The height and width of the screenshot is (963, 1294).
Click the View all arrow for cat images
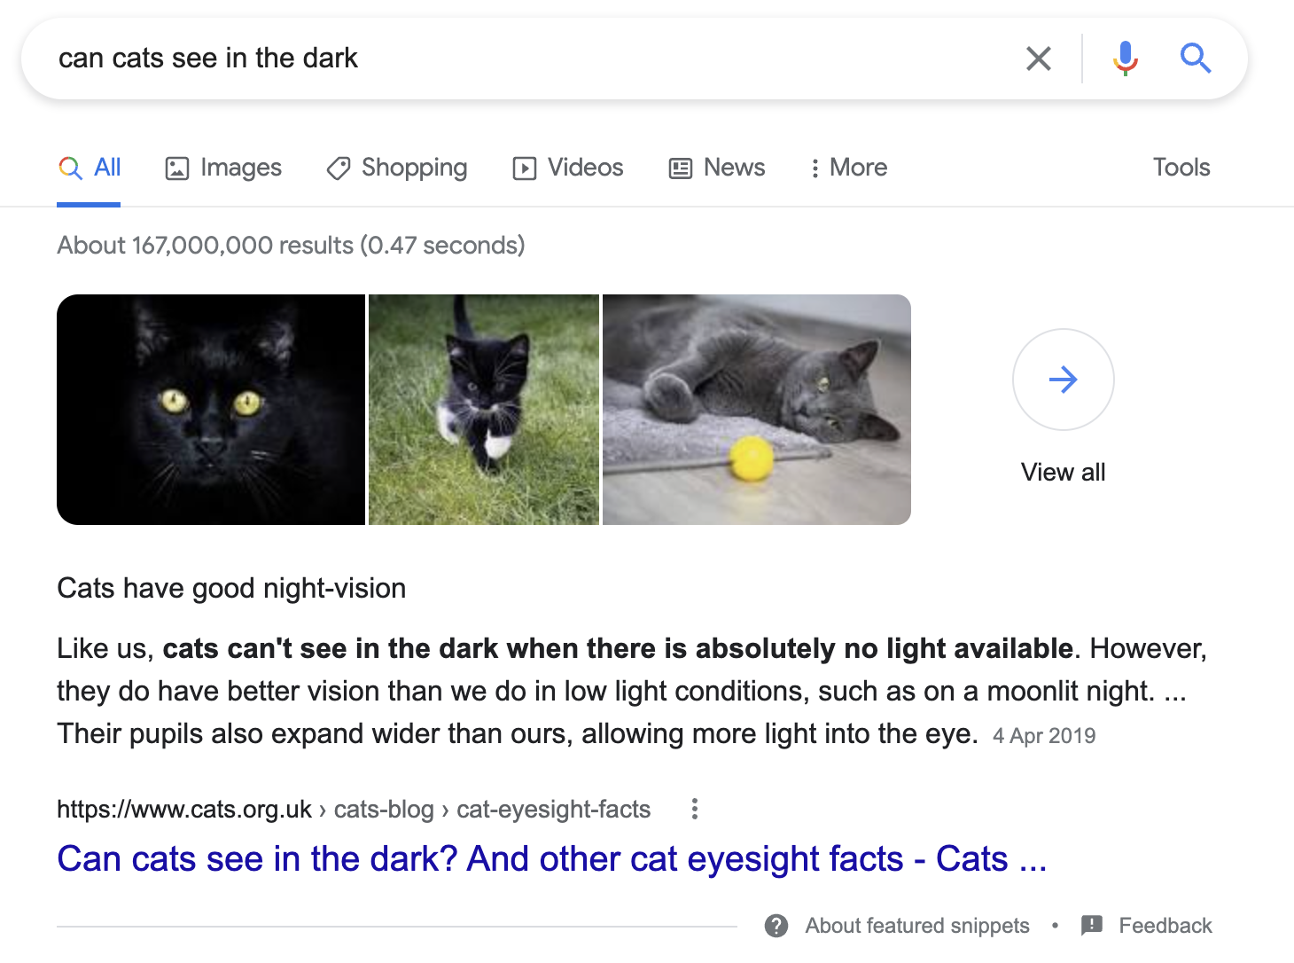[1063, 380]
